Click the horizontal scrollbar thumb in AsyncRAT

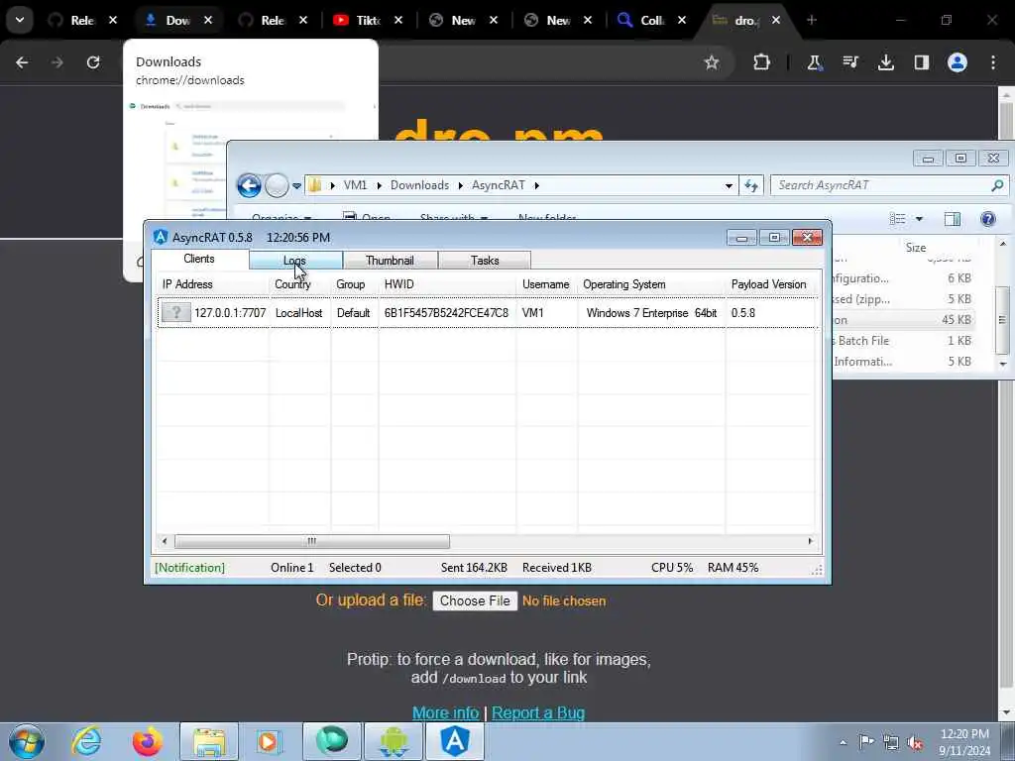312,541
